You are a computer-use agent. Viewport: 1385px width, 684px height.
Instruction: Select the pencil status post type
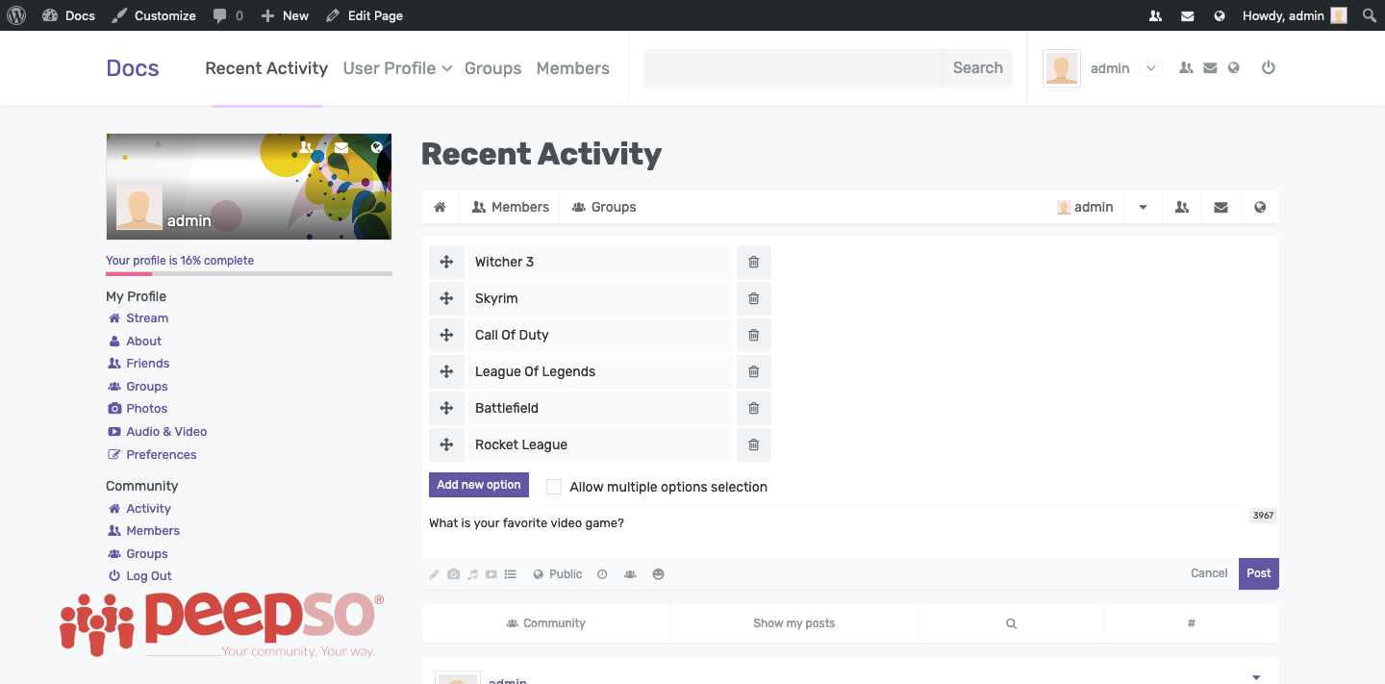(x=435, y=574)
